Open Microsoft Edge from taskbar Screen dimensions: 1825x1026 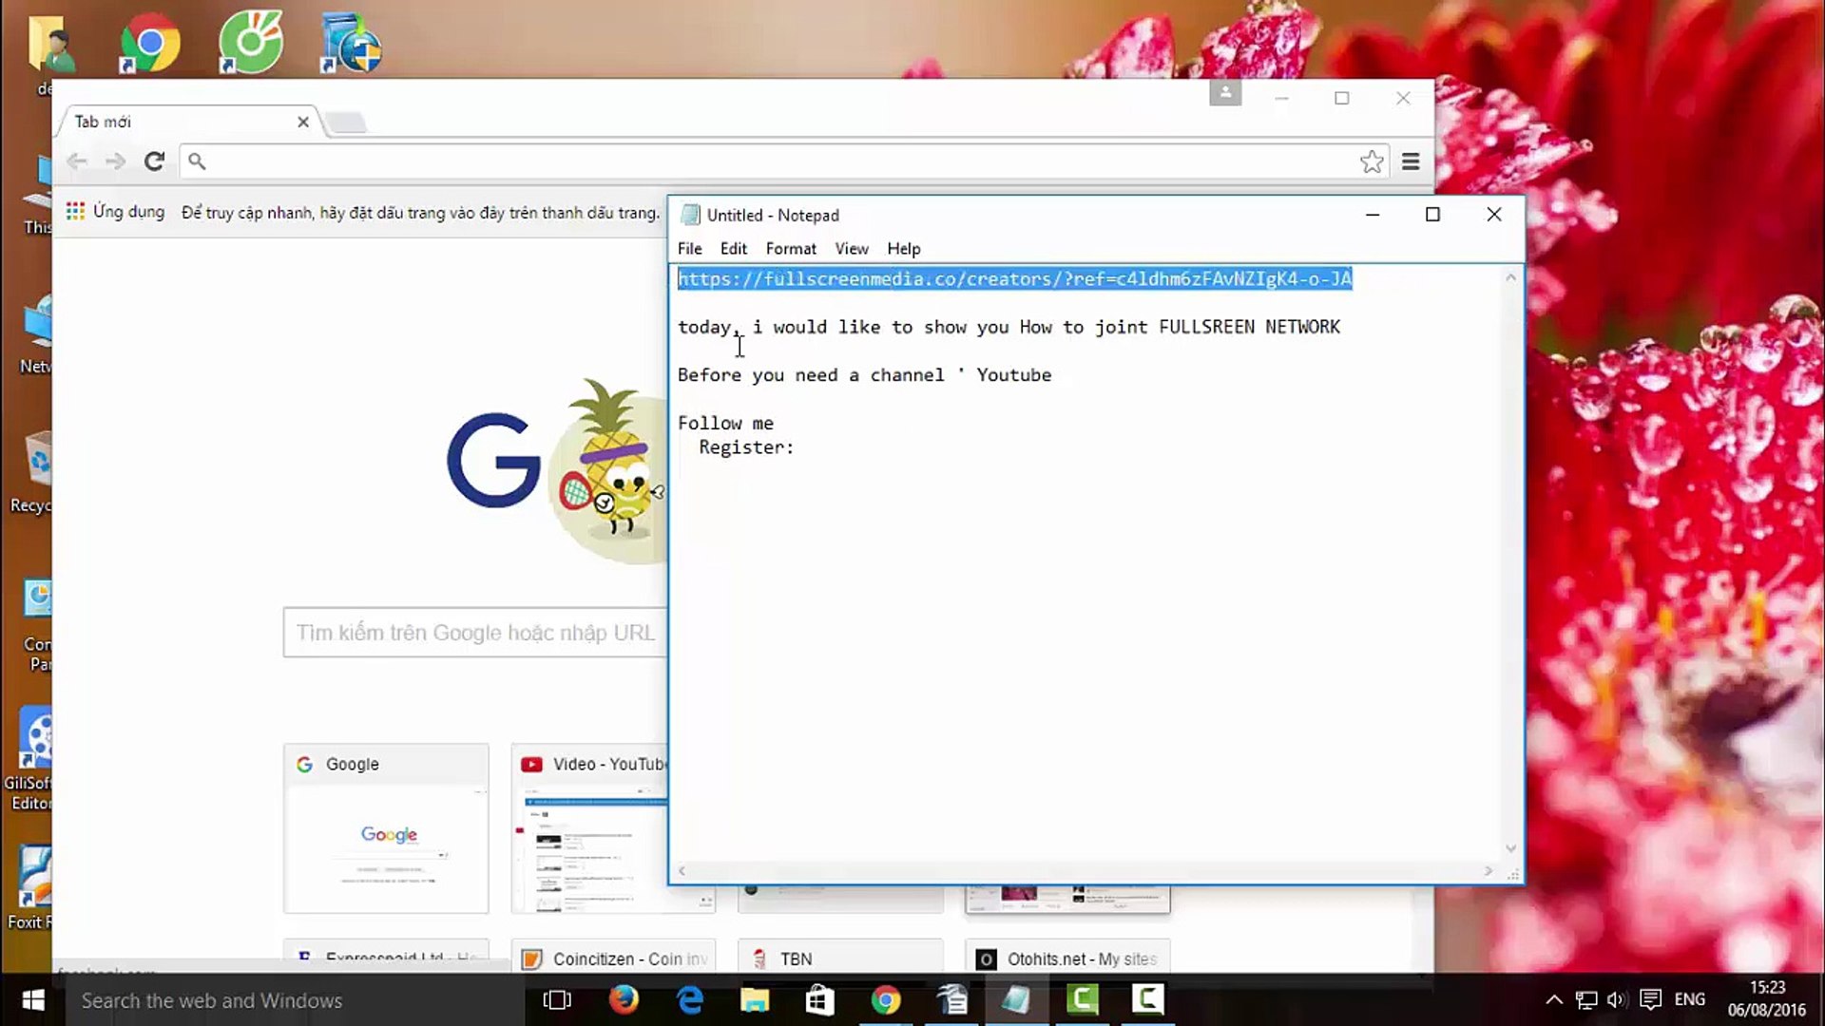tap(689, 999)
